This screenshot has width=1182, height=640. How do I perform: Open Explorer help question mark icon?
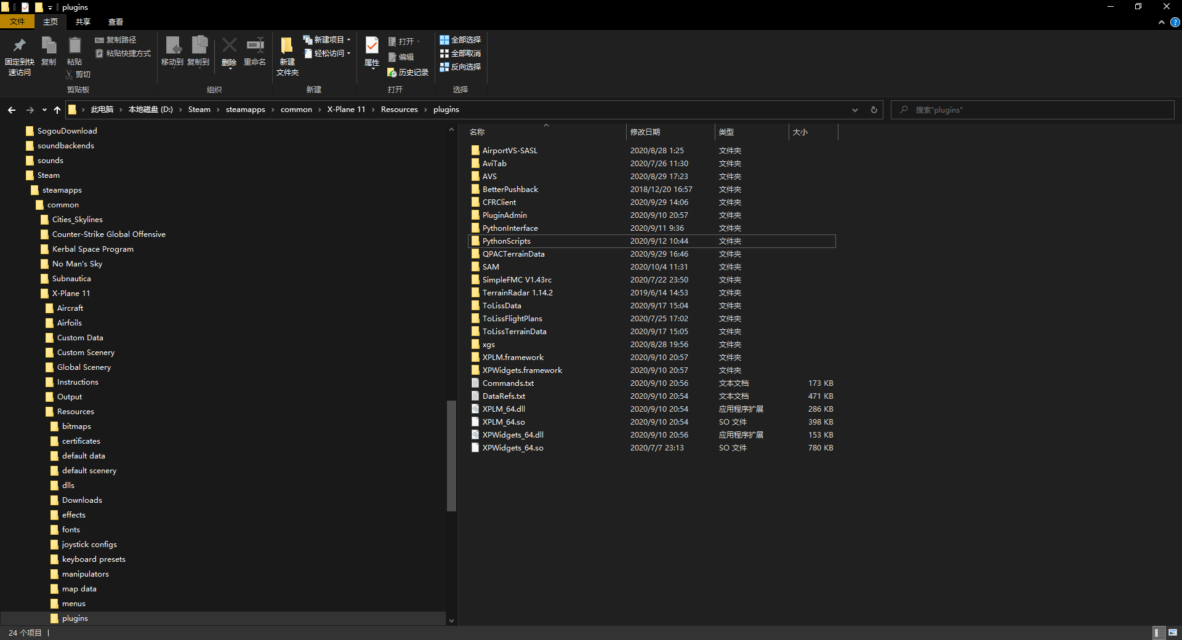point(1175,22)
